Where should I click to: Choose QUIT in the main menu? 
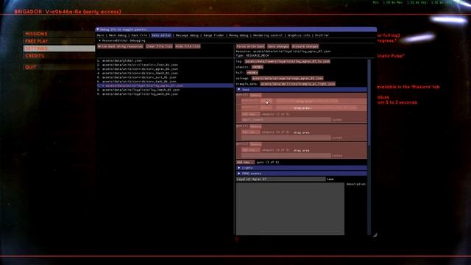31,67
